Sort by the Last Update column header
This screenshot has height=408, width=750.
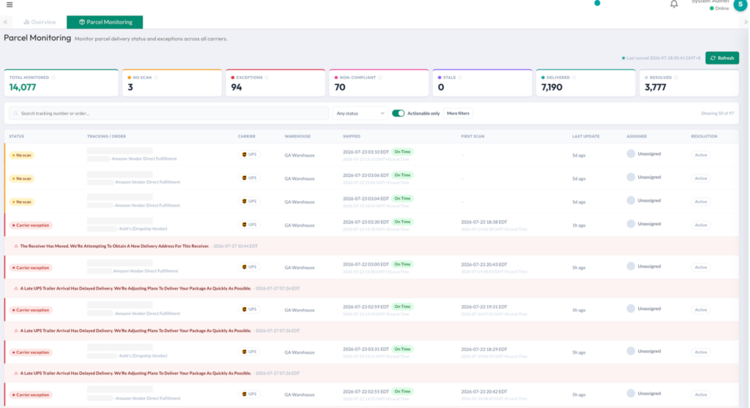585,137
